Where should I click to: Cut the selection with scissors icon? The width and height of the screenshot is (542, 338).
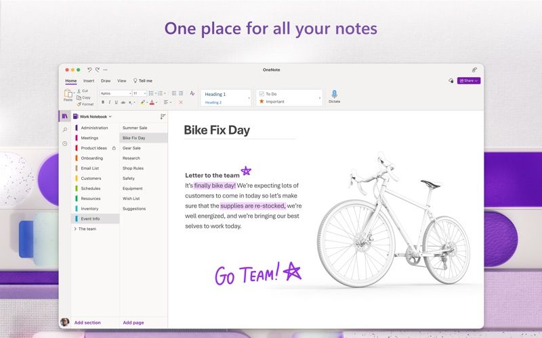[79, 91]
